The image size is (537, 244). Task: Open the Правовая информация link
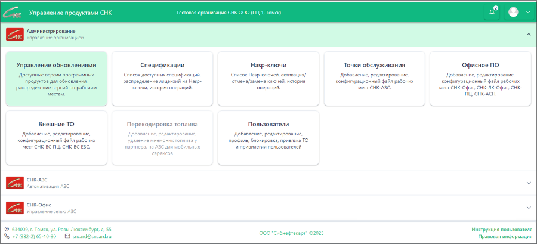[x=505, y=237]
